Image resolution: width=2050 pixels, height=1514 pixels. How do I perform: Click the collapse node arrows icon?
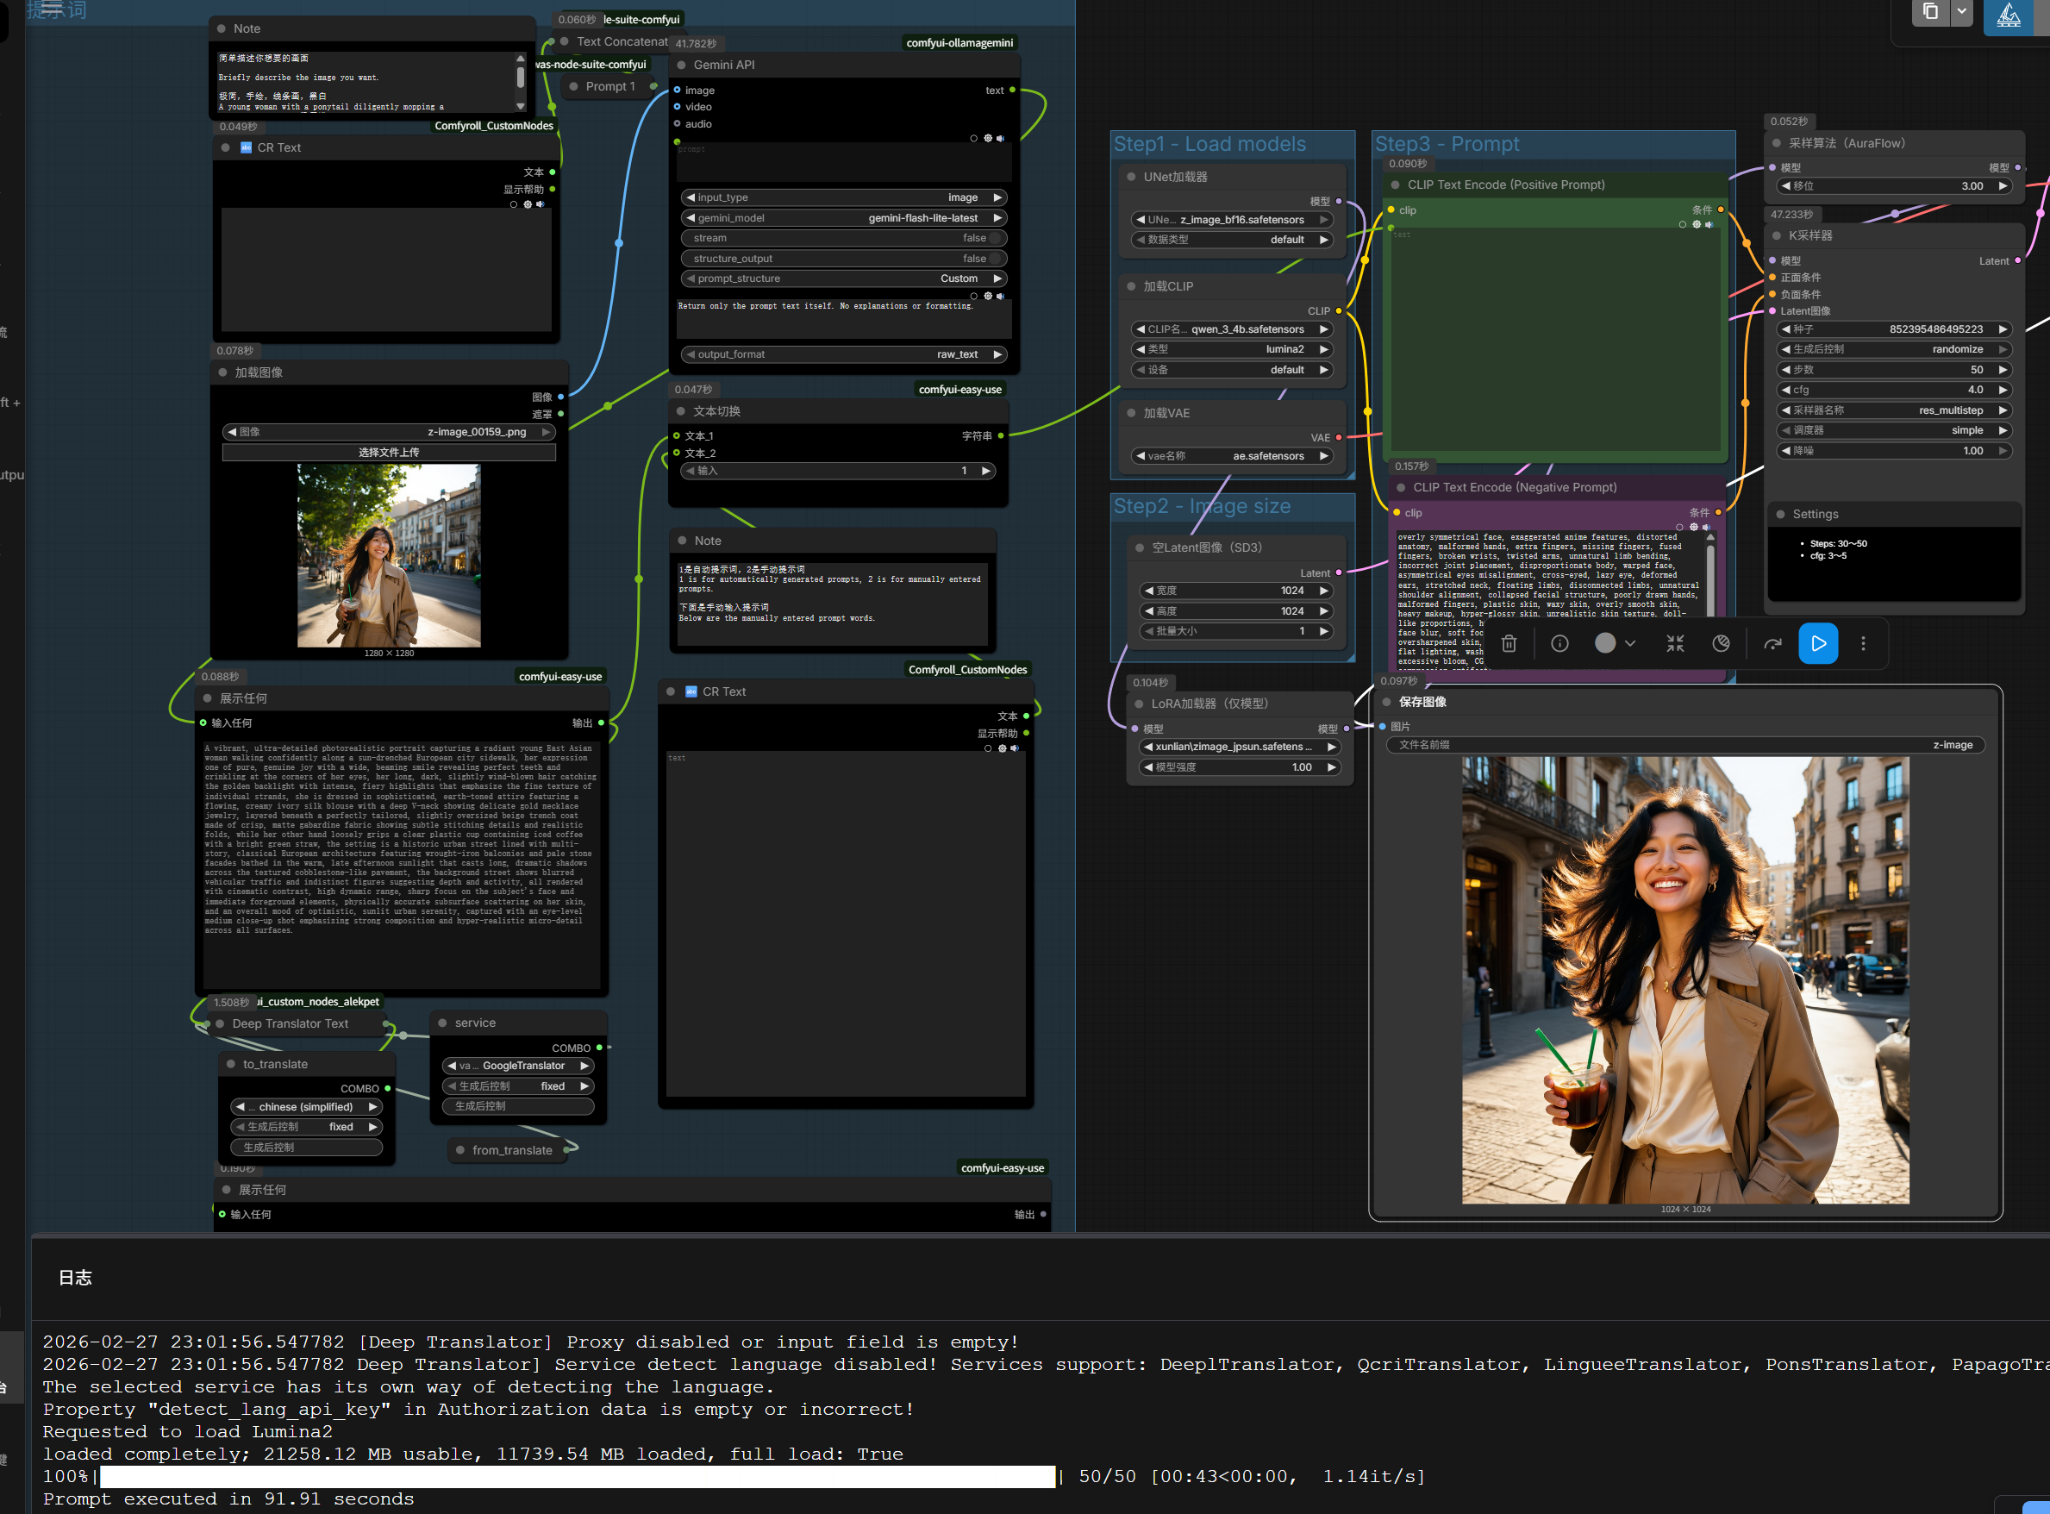pyautogui.click(x=1674, y=643)
